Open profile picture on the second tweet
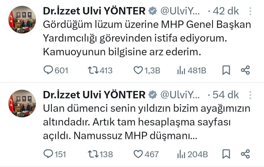264x167 pixels. 22,103
